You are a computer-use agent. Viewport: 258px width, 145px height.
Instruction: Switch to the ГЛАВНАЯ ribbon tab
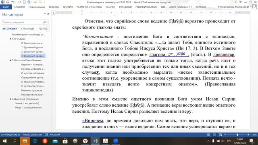[19, 7]
